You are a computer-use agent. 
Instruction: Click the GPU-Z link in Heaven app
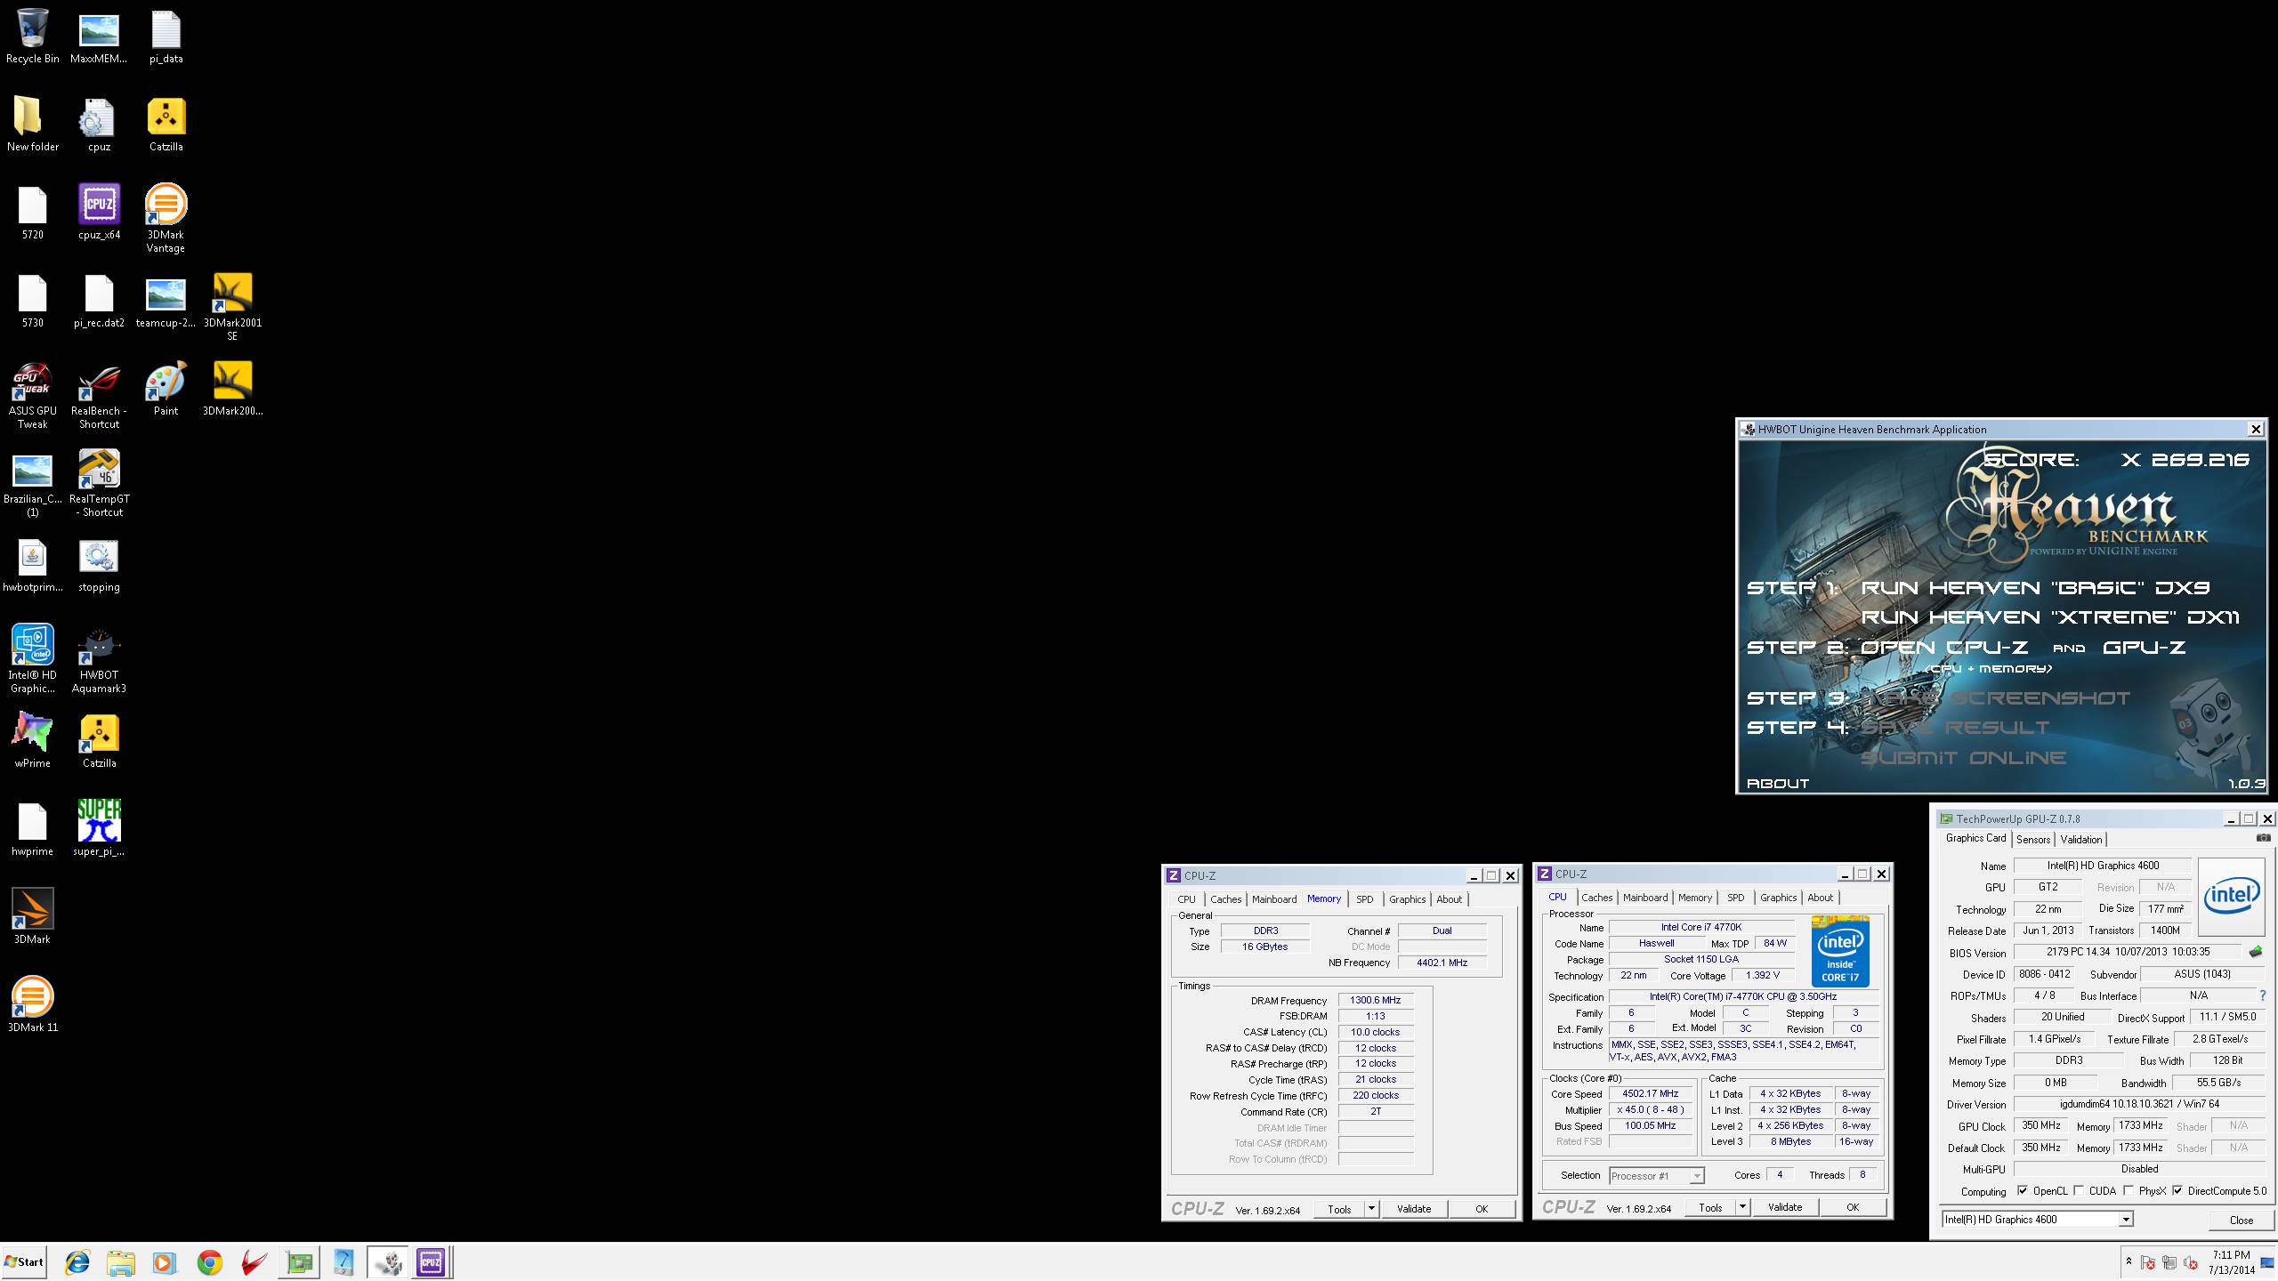pyautogui.click(x=2144, y=647)
